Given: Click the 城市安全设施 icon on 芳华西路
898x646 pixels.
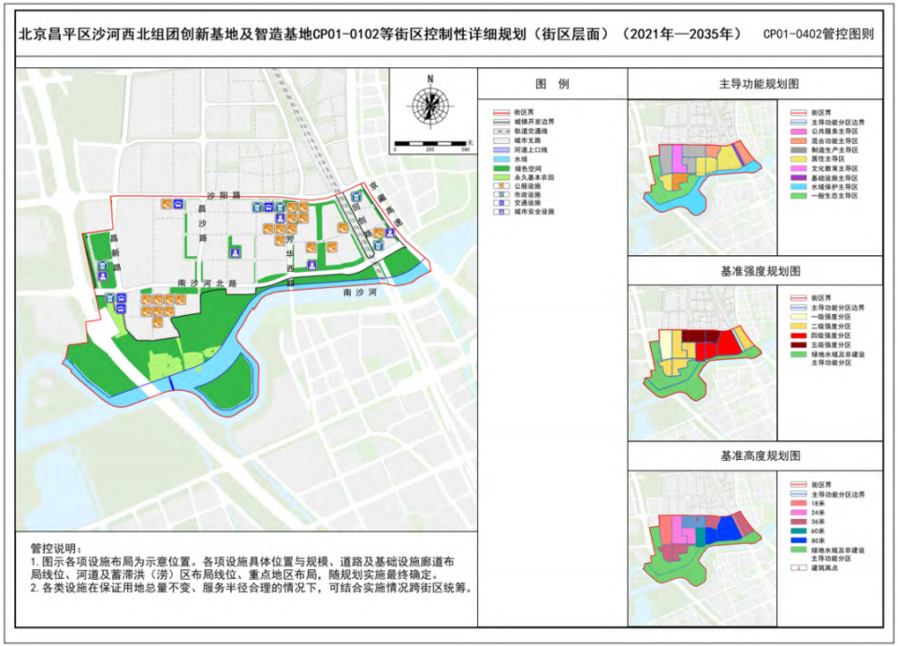Looking at the screenshot, I should [x=311, y=266].
